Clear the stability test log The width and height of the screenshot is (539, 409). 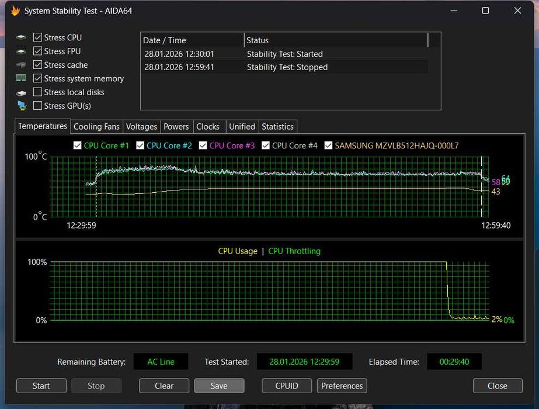[164, 386]
